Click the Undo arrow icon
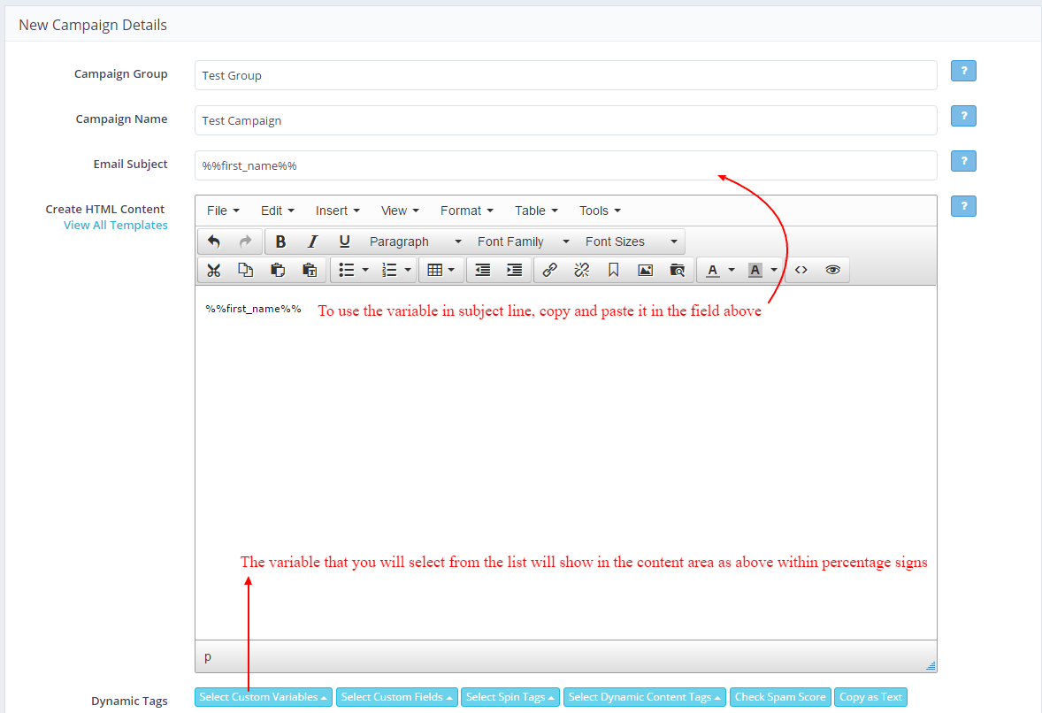This screenshot has width=1042, height=713. point(214,241)
